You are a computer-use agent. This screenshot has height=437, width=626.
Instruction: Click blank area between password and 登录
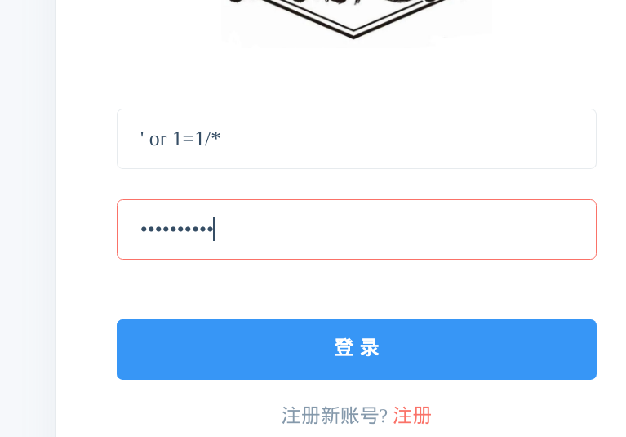[x=357, y=290]
